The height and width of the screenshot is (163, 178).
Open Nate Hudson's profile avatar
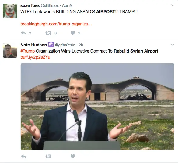[10, 50]
